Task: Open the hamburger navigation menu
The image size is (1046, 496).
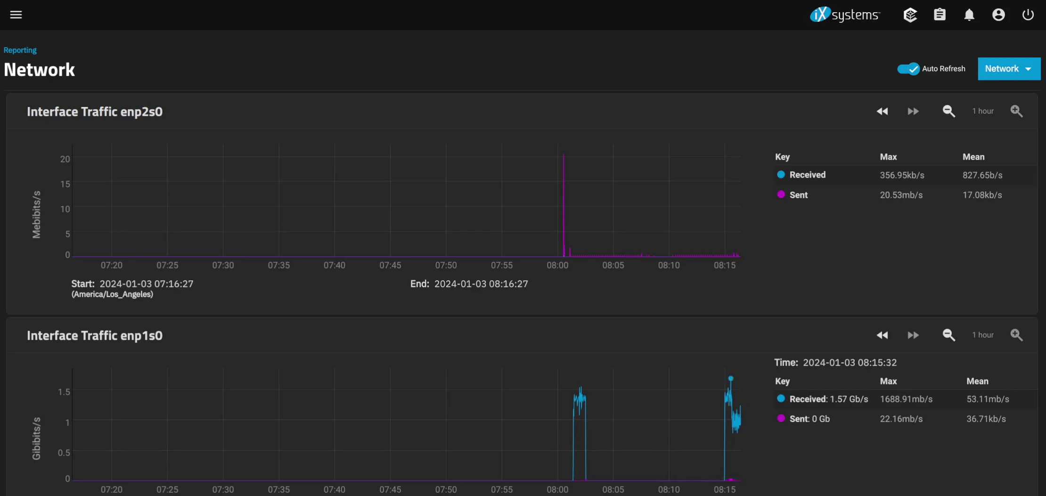Action: [16, 15]
